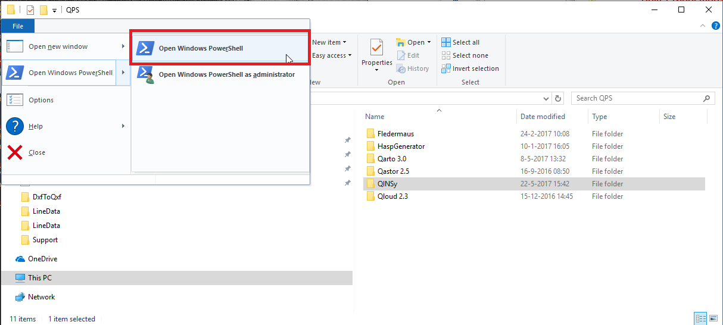Viewport: 723px width, 325px height.
Task: Click the ribbon Help question mark icon
Action: point(716,26)
